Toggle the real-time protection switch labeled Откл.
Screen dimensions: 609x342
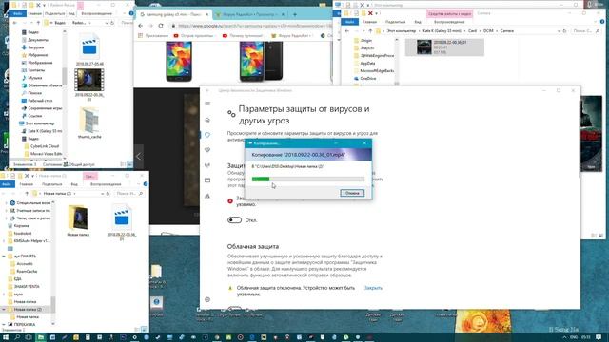point(235,219)
